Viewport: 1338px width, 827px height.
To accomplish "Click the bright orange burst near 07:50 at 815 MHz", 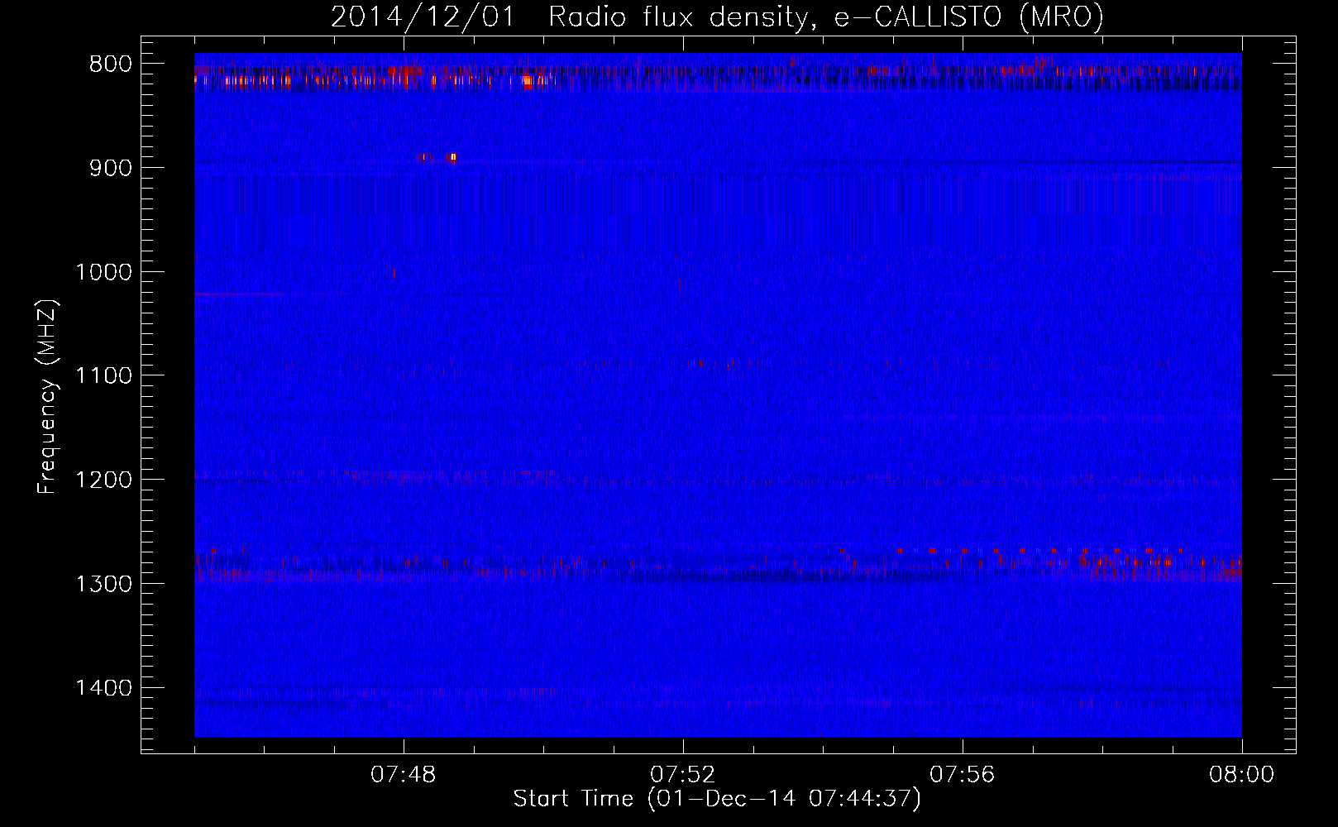I will (x=528, y=80).
